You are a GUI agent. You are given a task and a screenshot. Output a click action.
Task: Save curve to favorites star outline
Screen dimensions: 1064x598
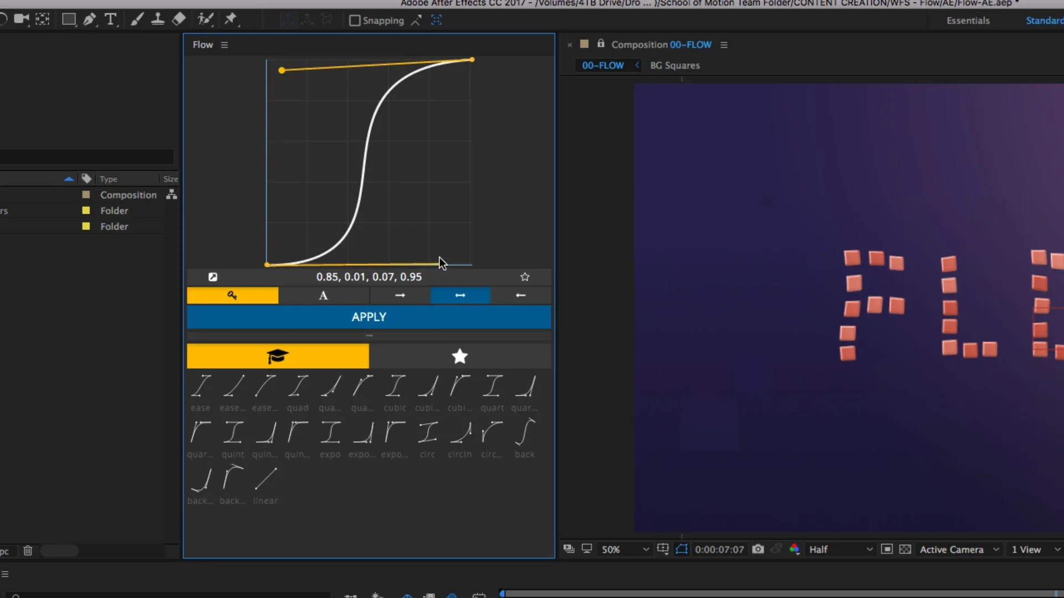coord(525,277)
